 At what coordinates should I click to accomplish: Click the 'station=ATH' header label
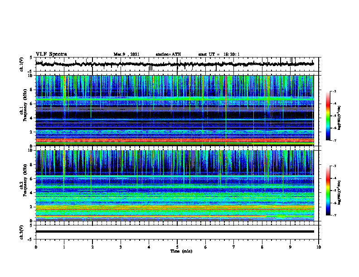[168, 54]
